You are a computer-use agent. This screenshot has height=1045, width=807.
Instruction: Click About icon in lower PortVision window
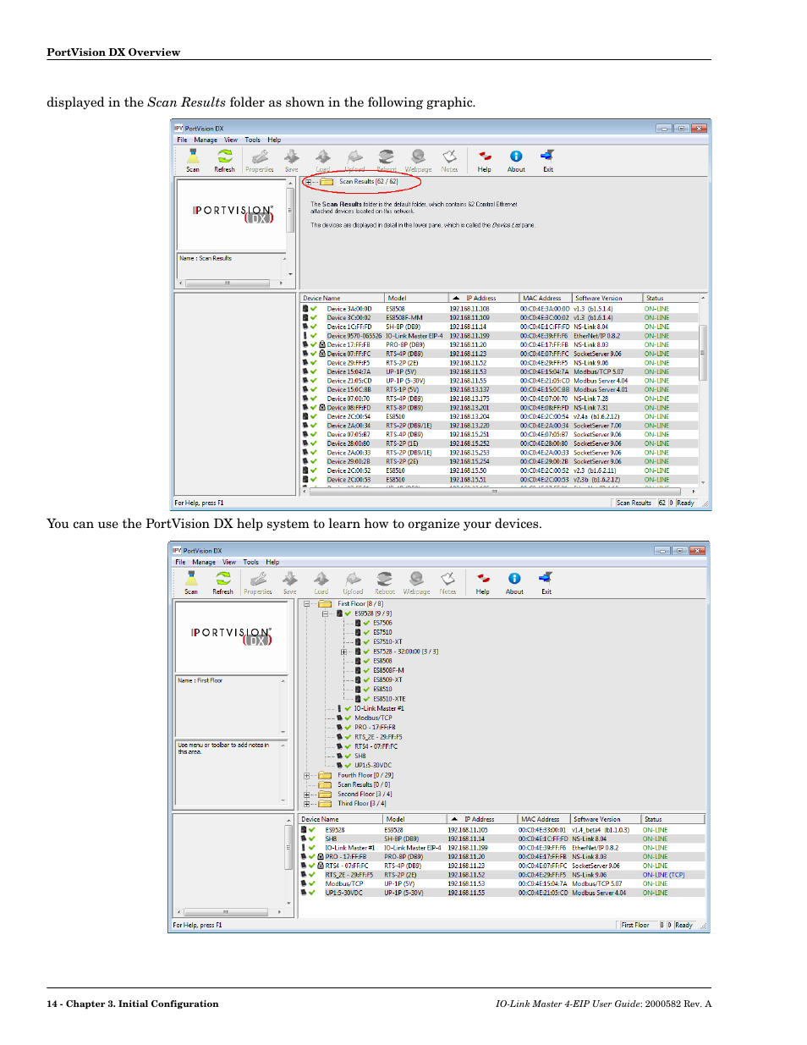(x=514, y=582)
